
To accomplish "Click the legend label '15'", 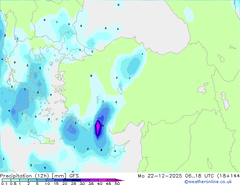I will pyautogui.click(x=56, y=183).
